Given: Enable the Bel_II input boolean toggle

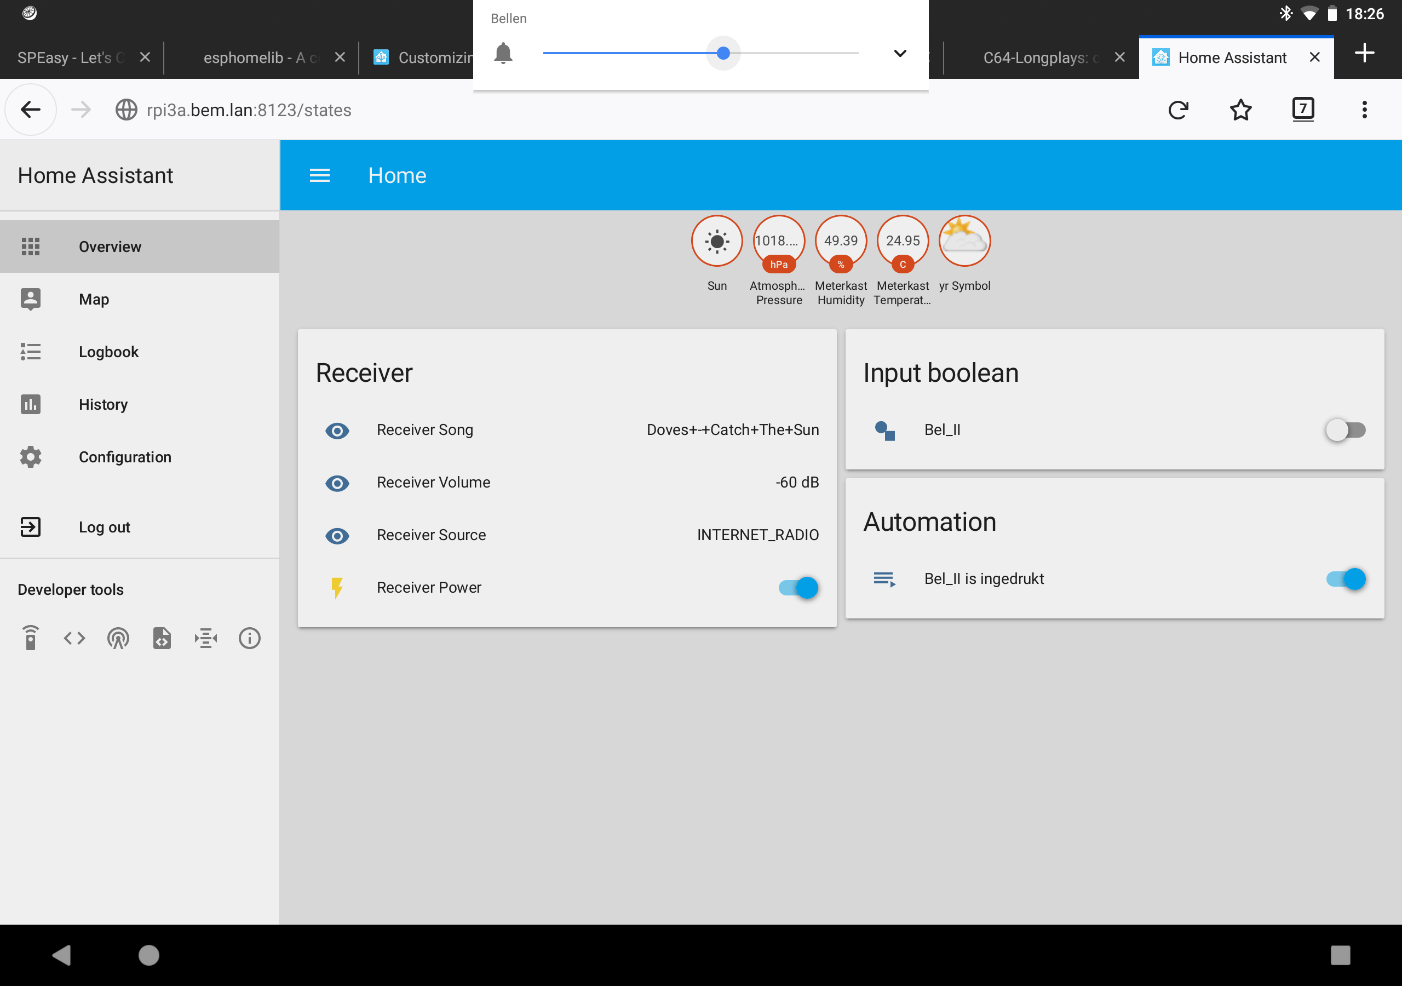Looking at the screenshot, I should click(1345, 430).
